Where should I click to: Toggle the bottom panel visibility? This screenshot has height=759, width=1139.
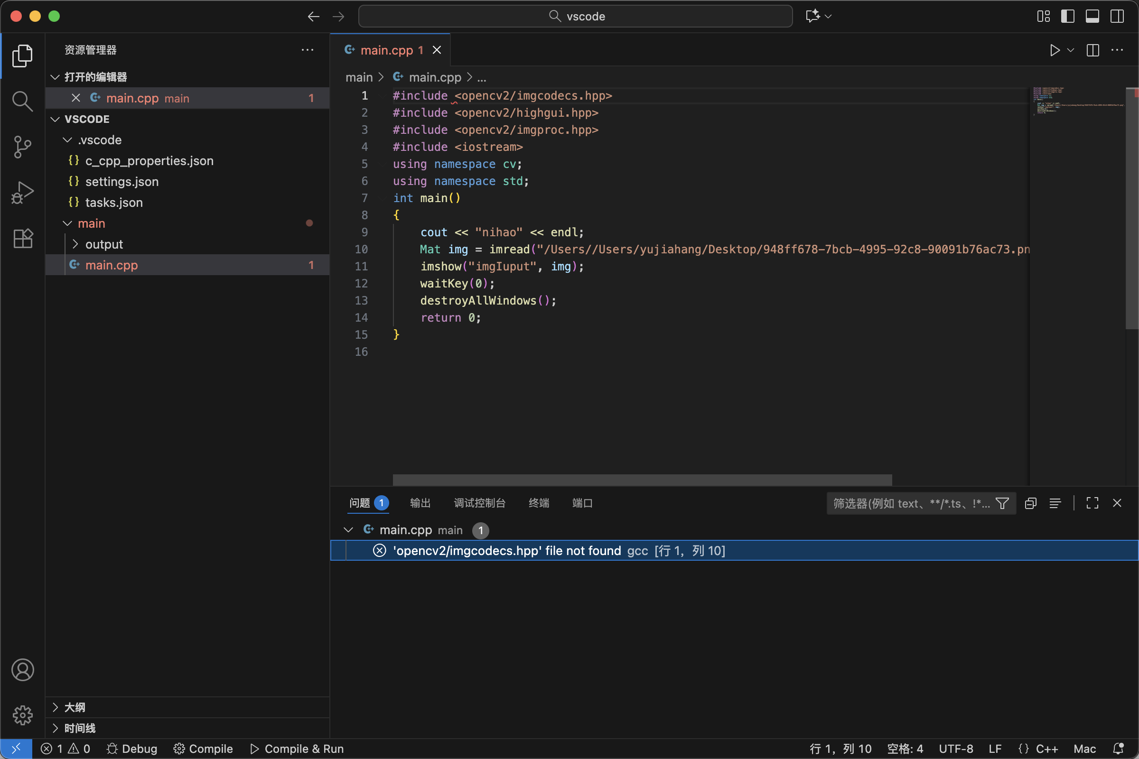click(x=1092, y=17)
